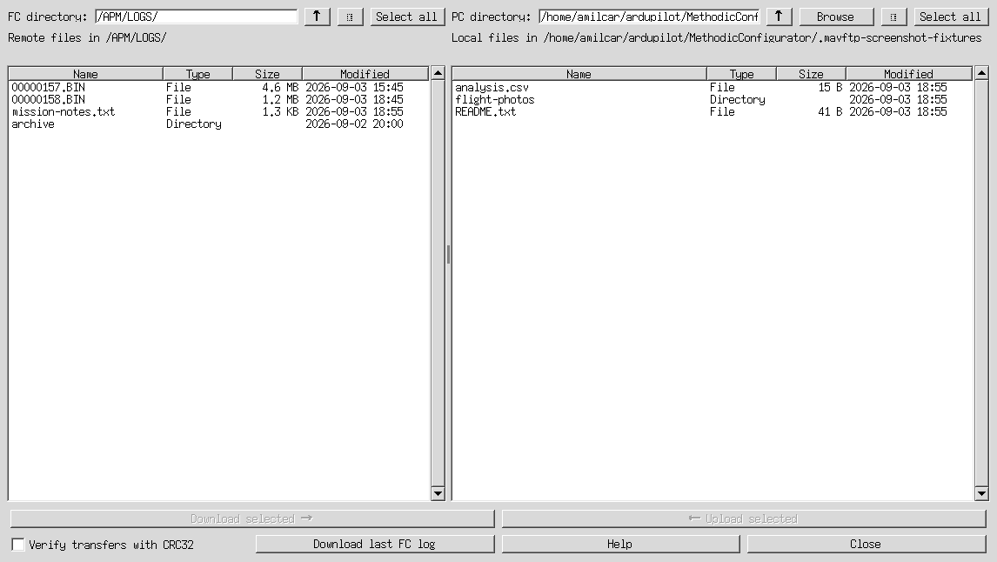Sort local files by Type column
The image size is (997, 562).
pyautogui.click(x=741, y=74)
